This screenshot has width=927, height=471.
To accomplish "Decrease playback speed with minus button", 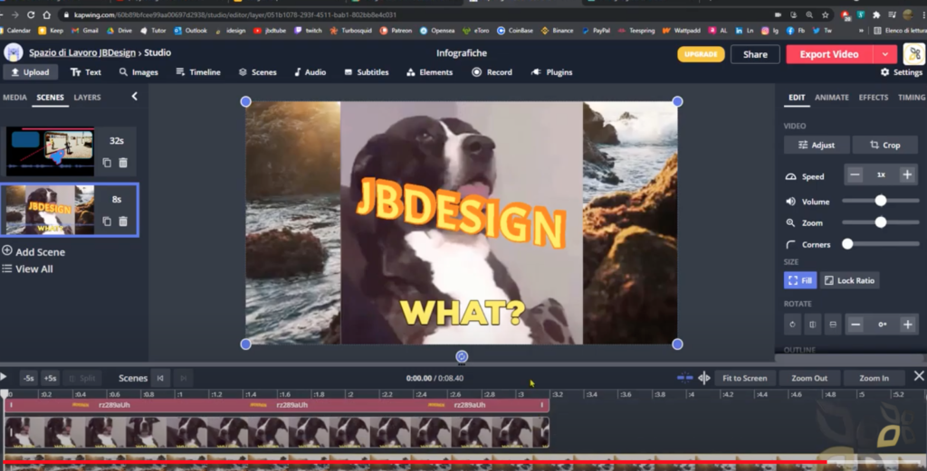I will pyautogui.click(x=855, y=174).
